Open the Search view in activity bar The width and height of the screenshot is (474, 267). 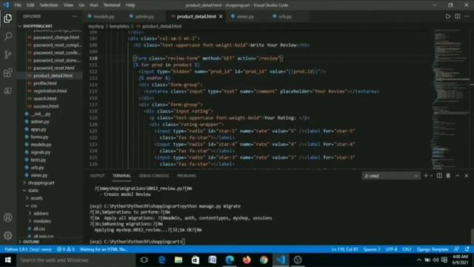(8, 36)
